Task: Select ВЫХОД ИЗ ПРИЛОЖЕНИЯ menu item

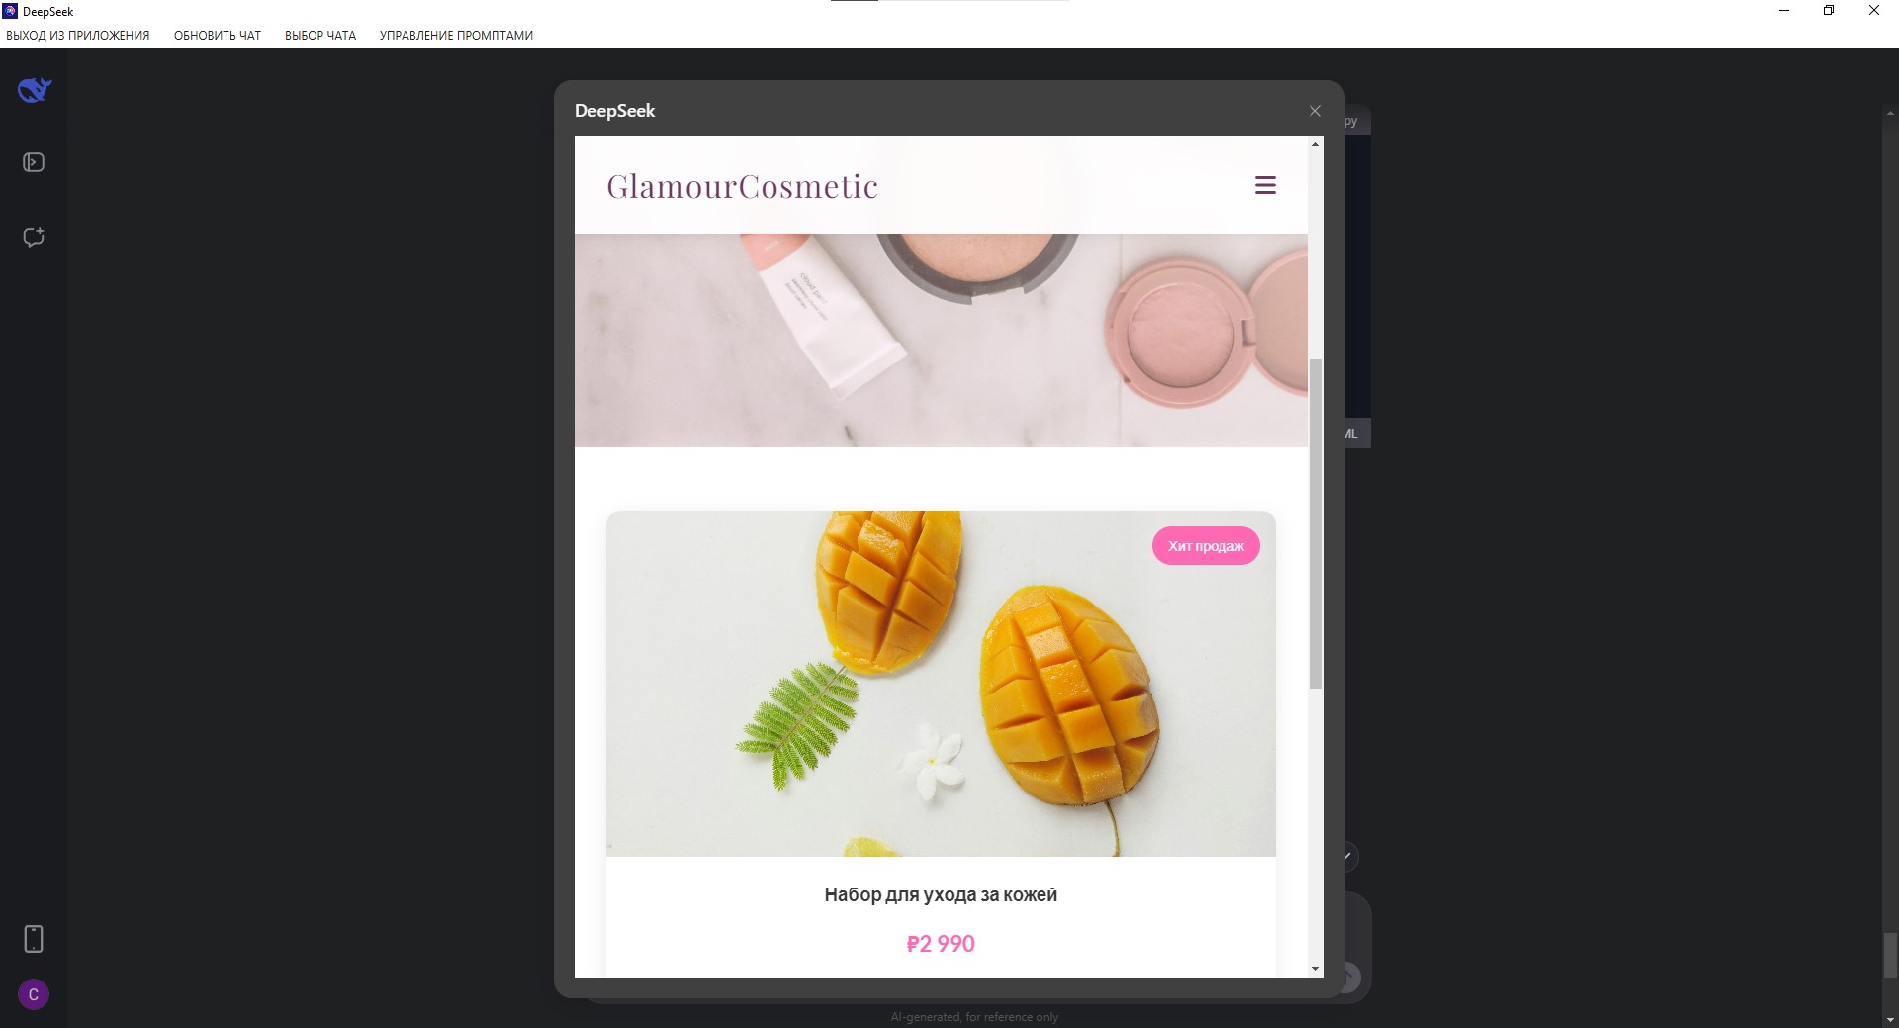Action: tap(78, 36)
